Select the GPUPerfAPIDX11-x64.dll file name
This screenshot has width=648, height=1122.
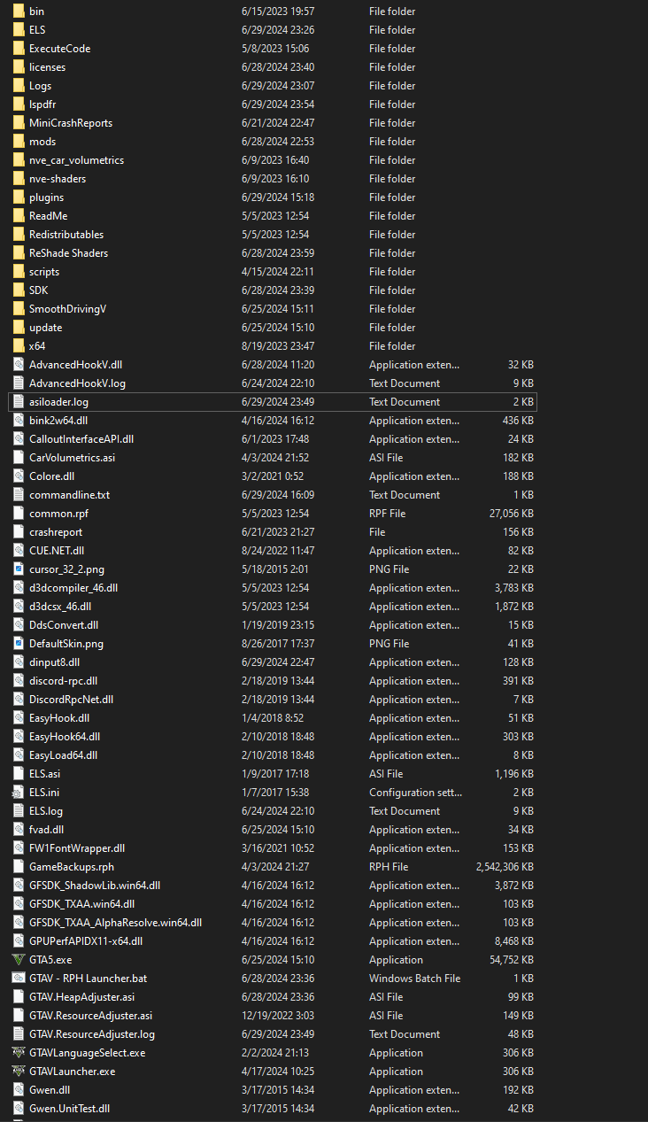pyautogui.click(x=86, y=941)
